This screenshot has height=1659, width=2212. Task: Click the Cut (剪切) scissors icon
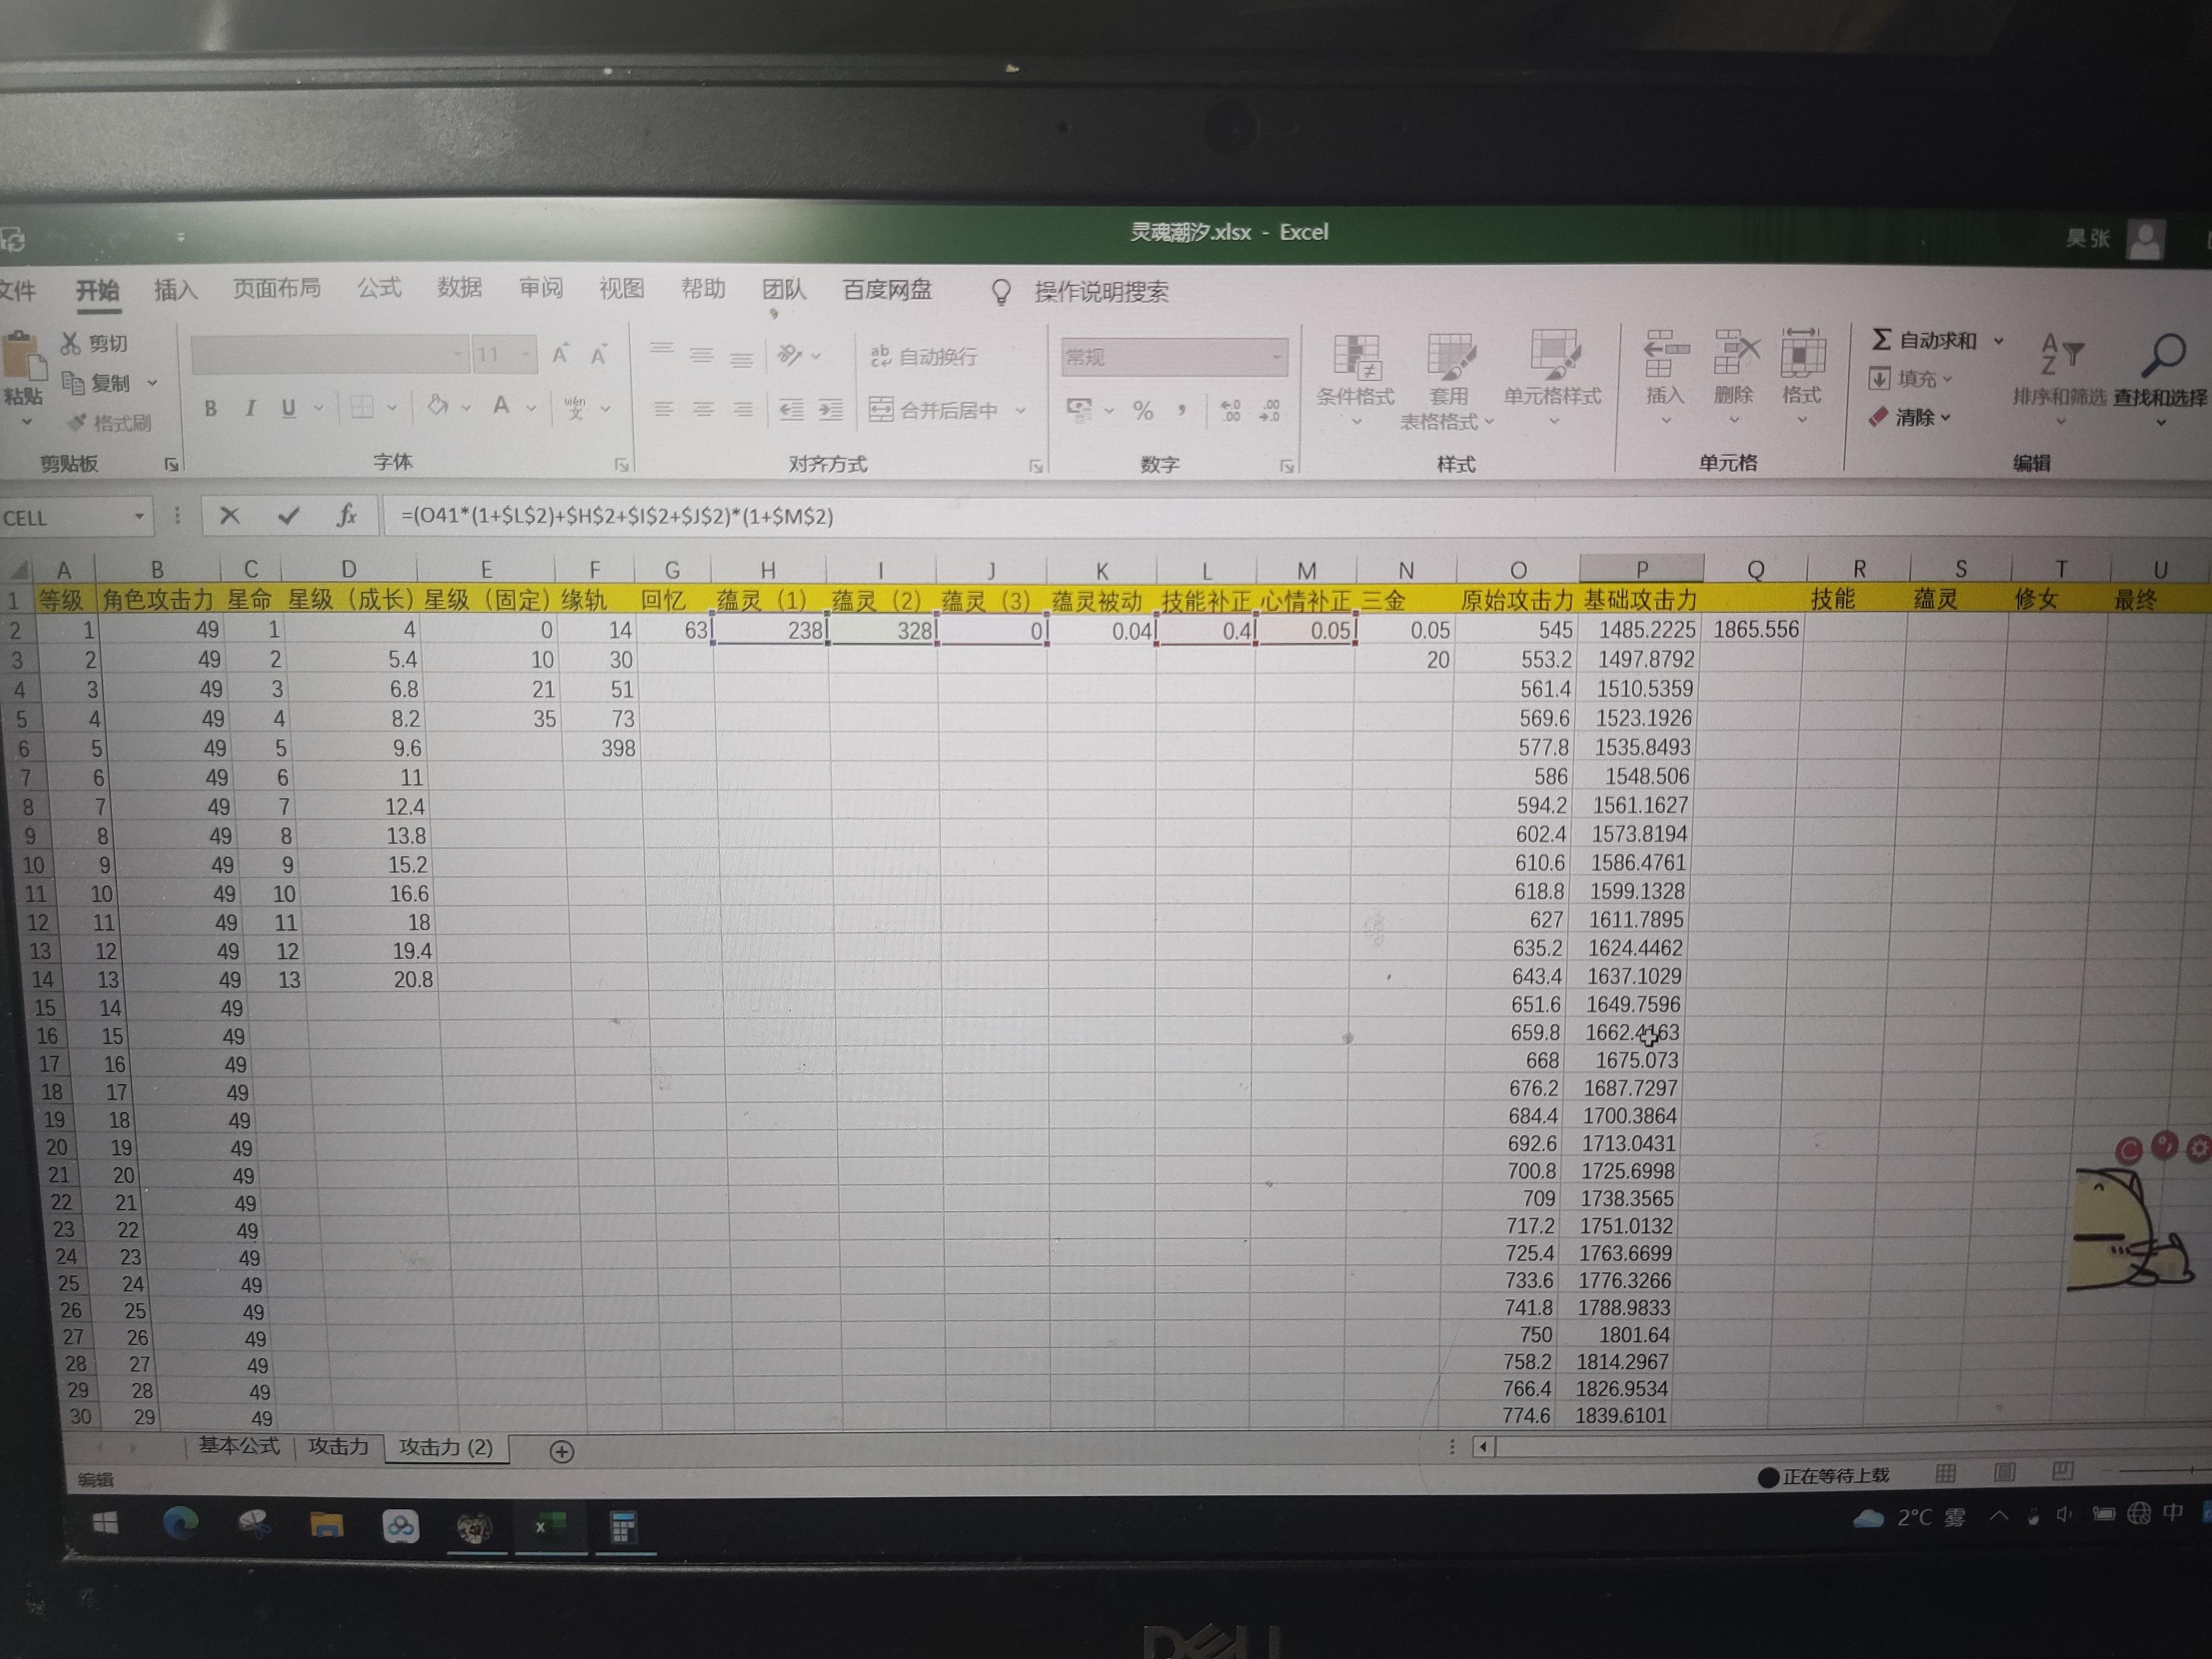click(x=70, y=343)
